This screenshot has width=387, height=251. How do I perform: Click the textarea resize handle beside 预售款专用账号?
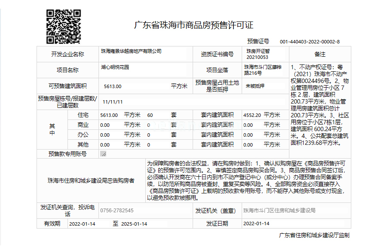point(103,154)
